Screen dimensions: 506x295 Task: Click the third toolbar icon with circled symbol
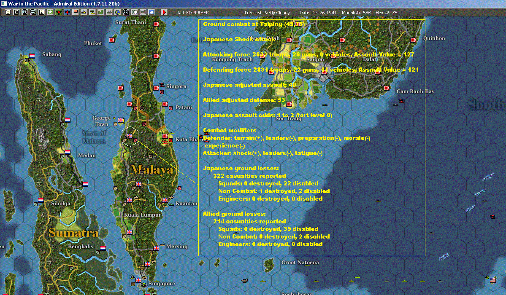click(x=25, y=12)
